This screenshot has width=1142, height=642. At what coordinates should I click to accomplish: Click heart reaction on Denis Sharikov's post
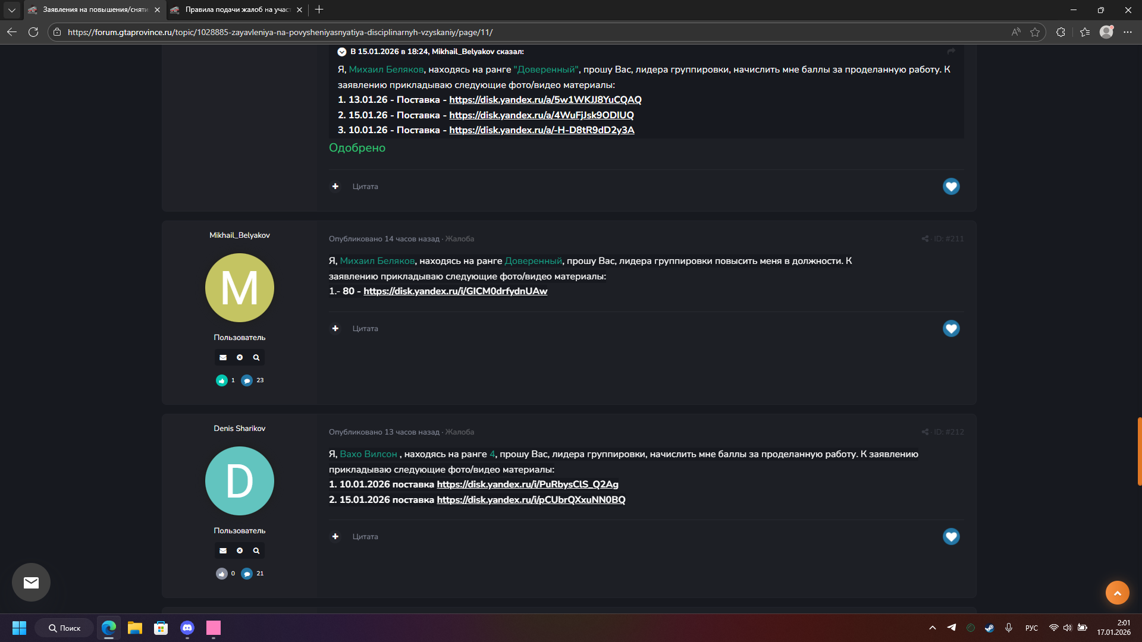(x=950, y=536)
